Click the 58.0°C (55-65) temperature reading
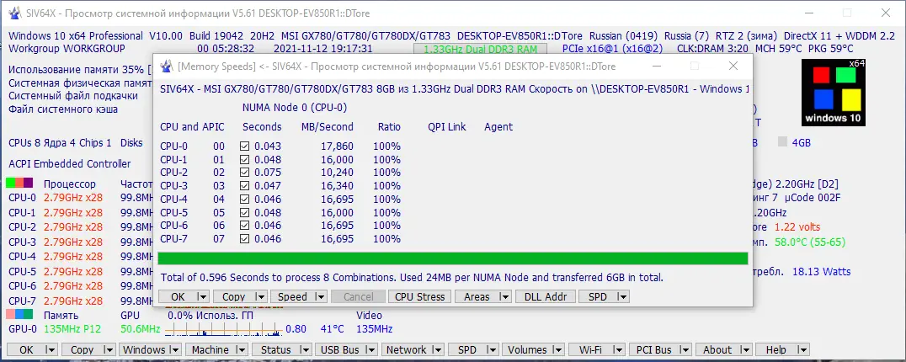906x362 pixels. (x=809, y=242)
